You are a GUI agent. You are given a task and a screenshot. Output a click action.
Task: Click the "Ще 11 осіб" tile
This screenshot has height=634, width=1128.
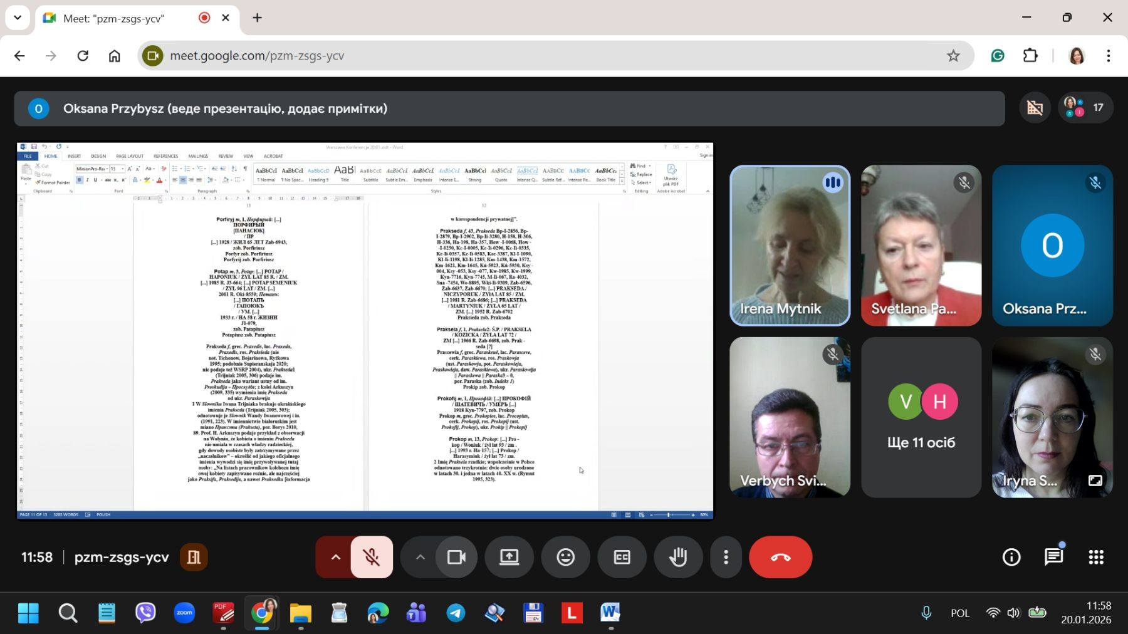pos(921,417)
